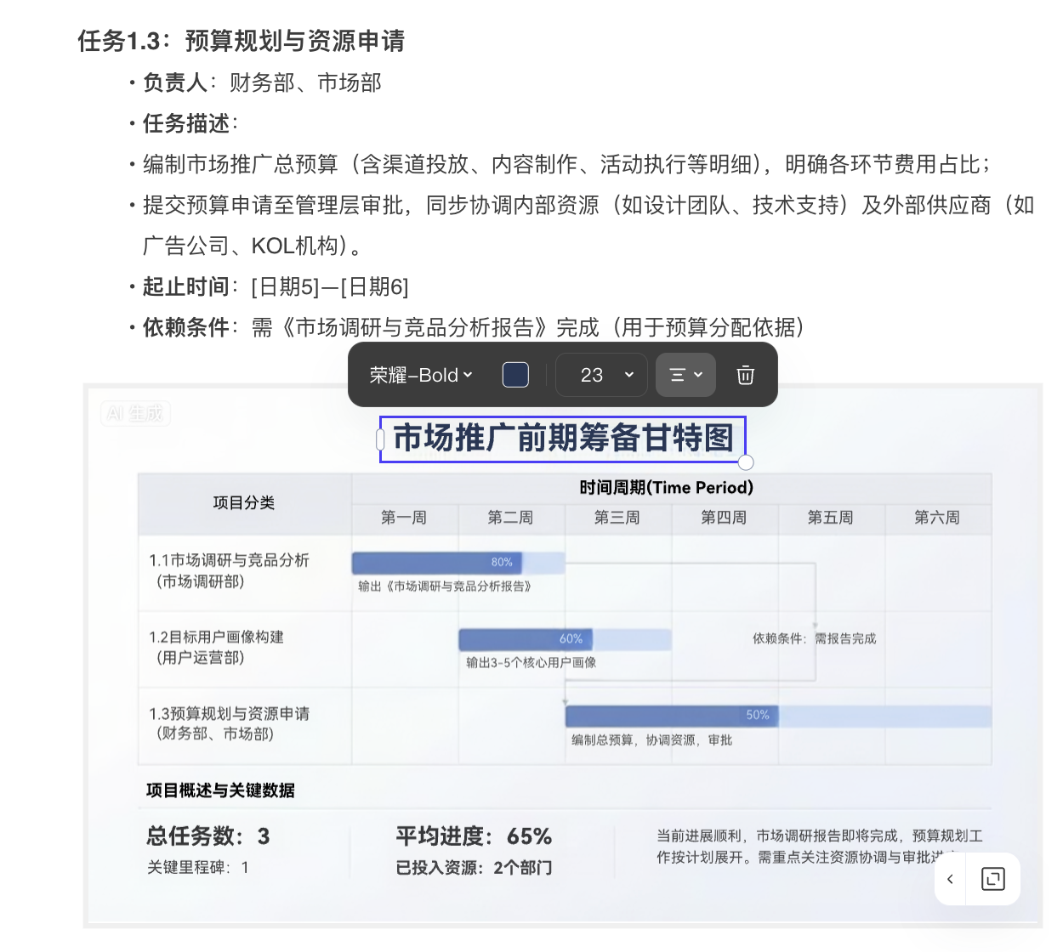Open the font size 23 dropdown
The image size is (1063, 952).
pos(601,375)
